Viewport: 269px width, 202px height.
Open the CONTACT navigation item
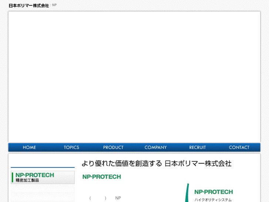click(239, 148)
